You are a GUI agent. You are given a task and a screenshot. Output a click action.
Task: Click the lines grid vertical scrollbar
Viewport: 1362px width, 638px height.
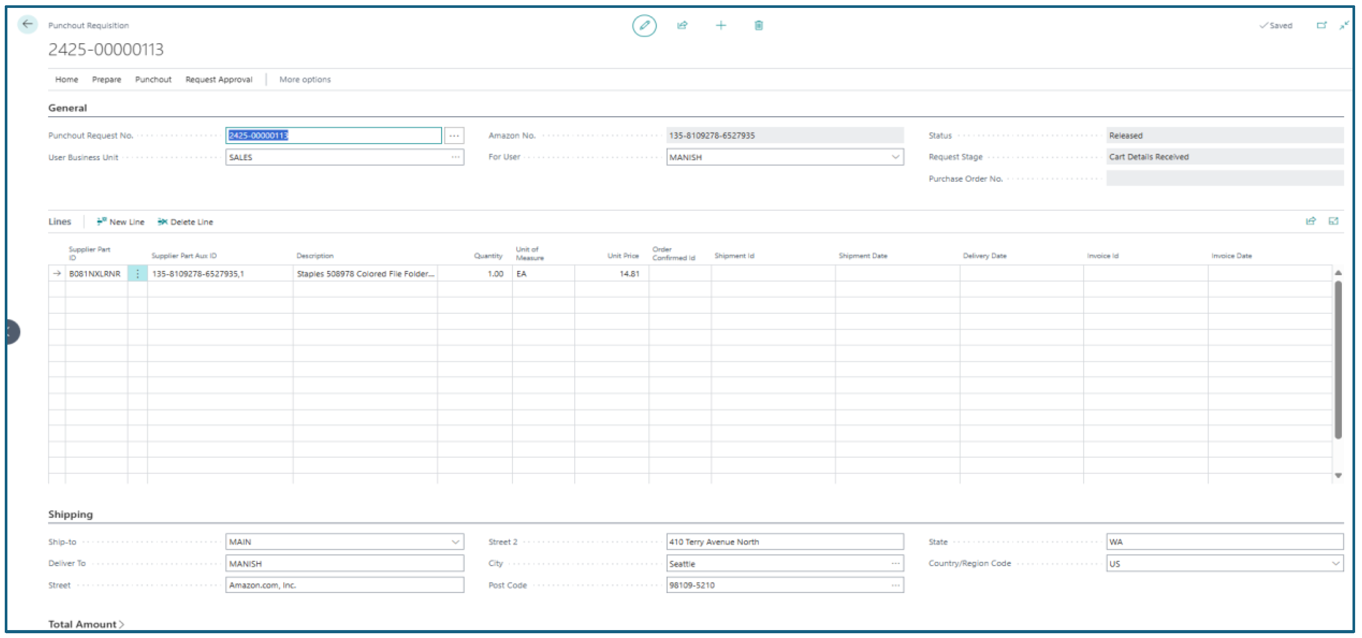tap(1338, 360)
